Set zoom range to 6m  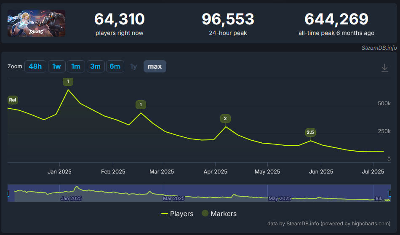(x=115, y=67)
